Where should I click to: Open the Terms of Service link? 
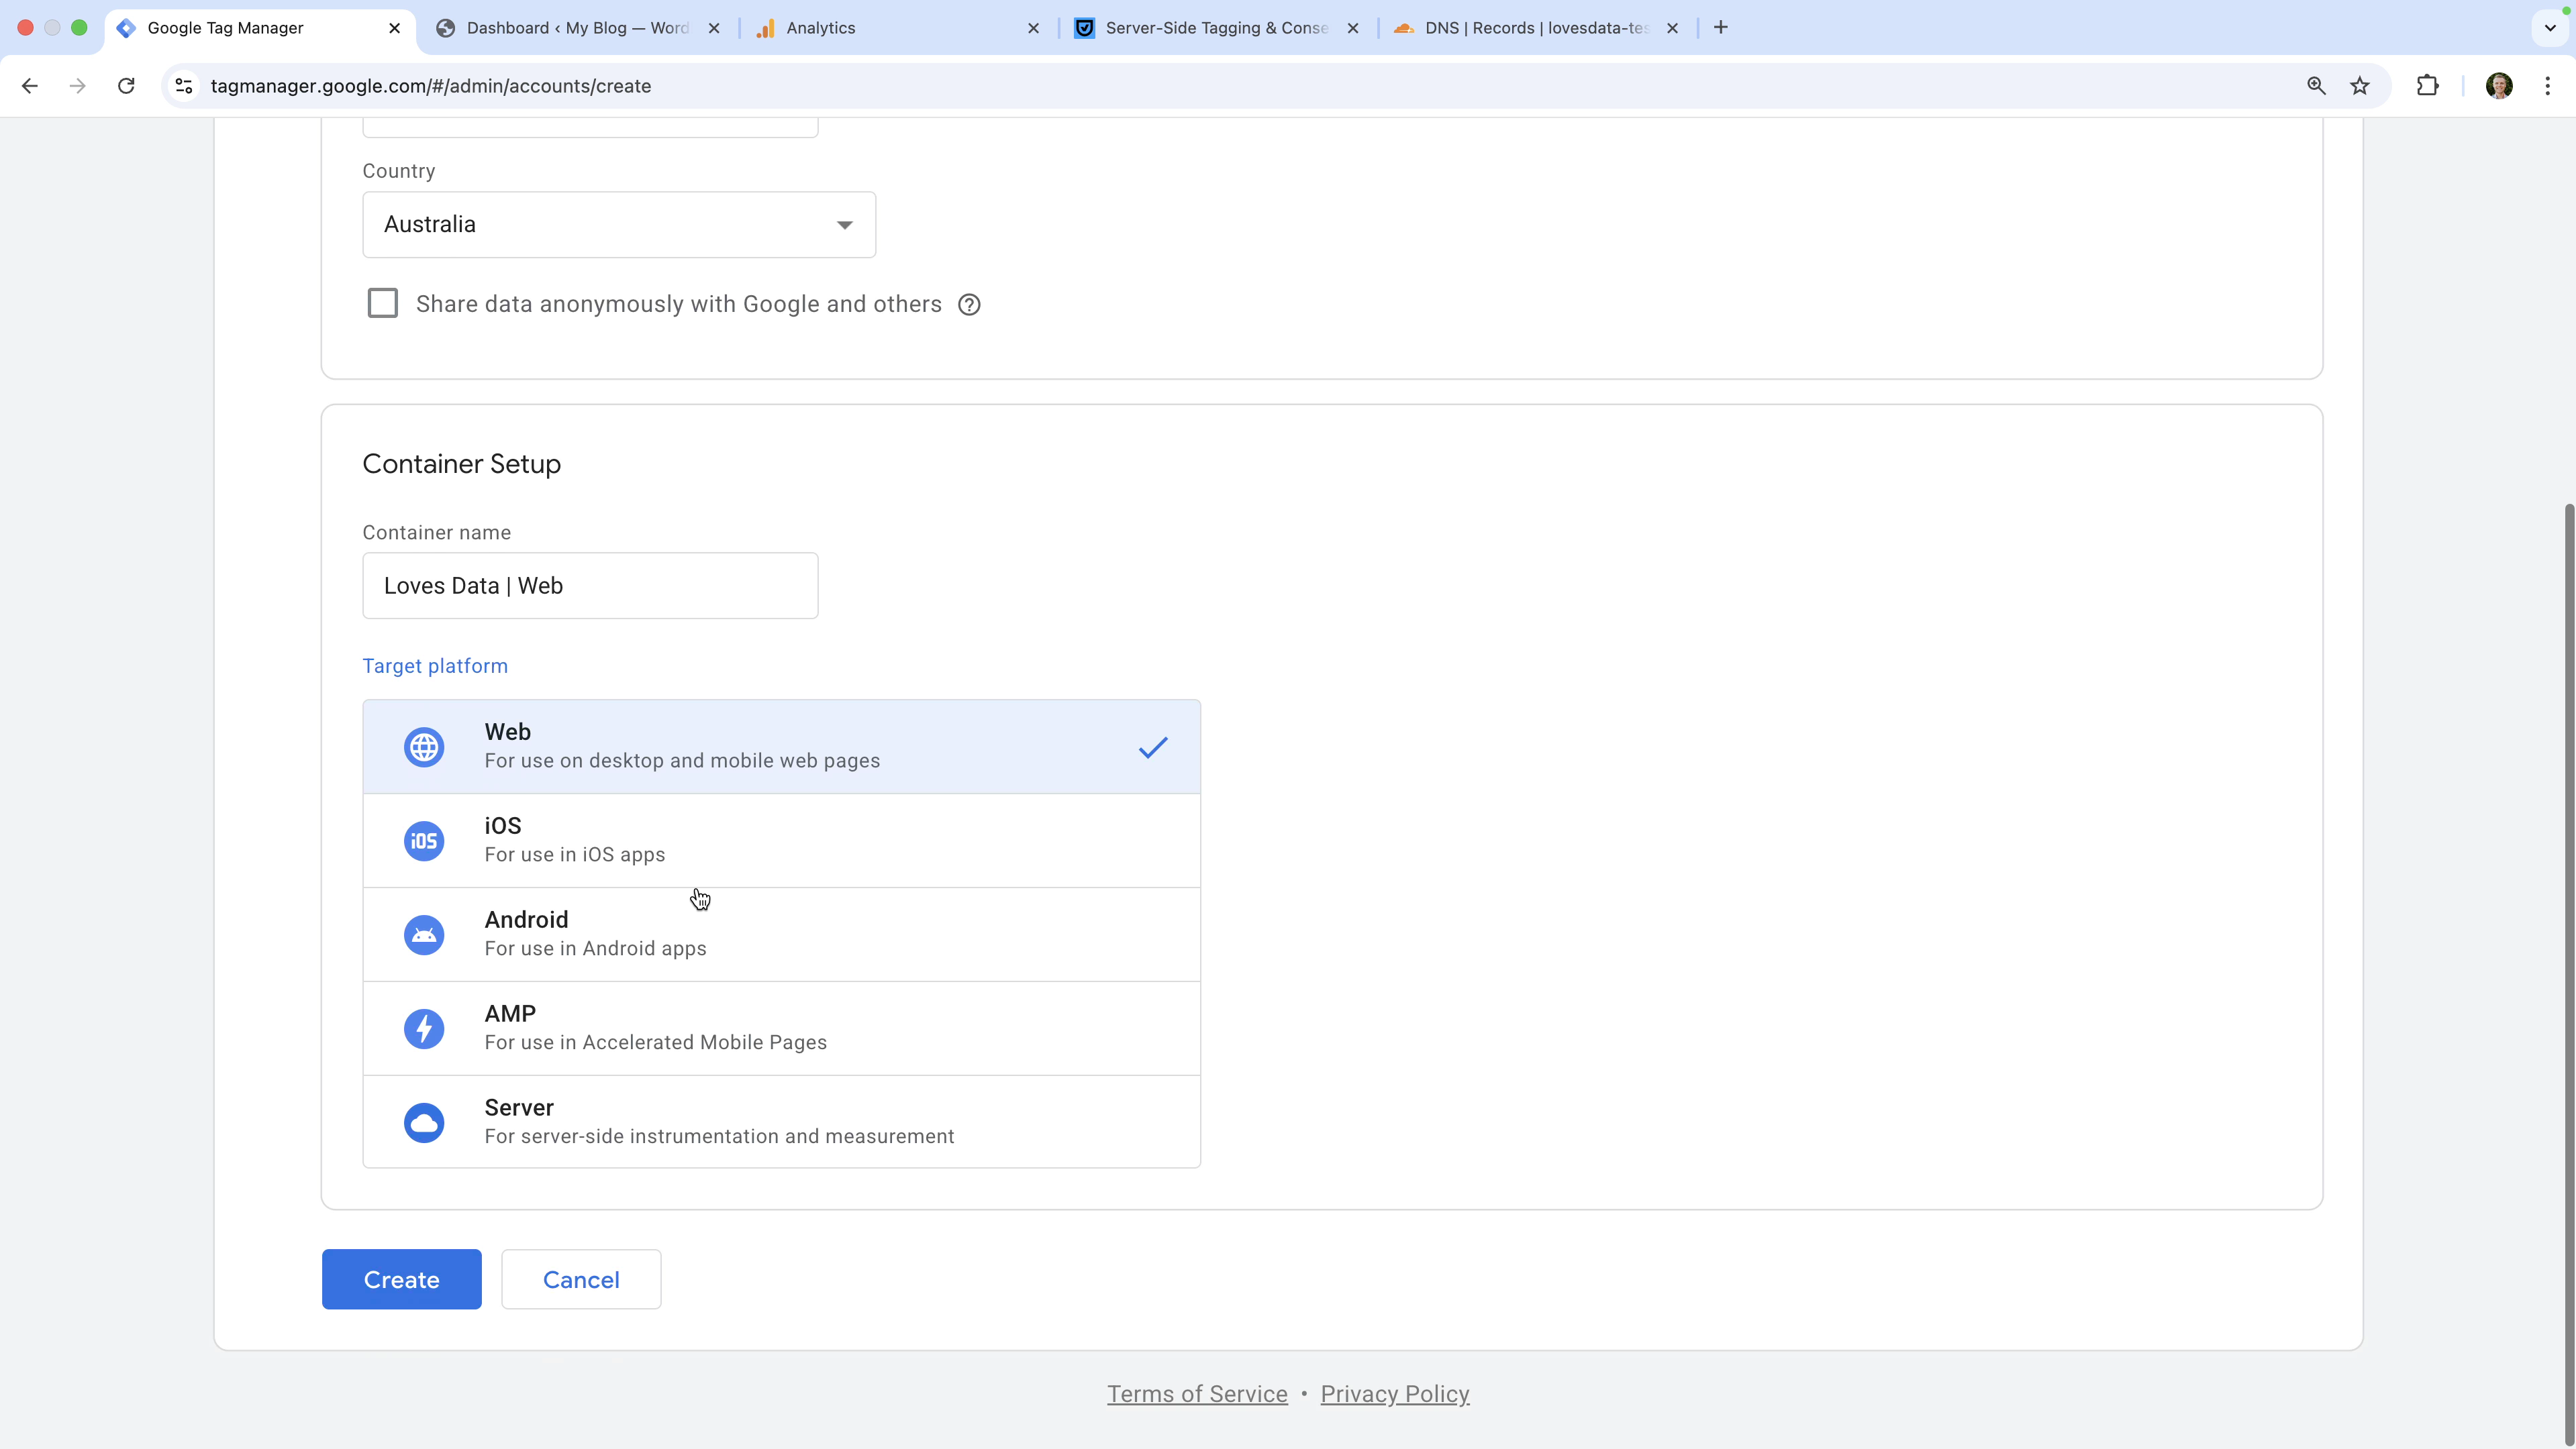[1197, 1394]
